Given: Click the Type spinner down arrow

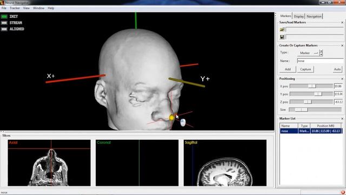Looking at the screenshot, I should click(321, 54).
